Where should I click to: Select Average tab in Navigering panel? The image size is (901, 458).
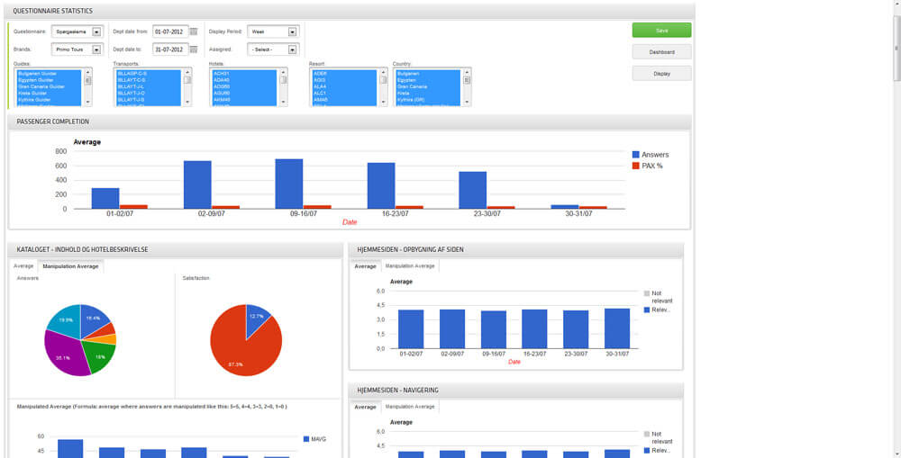(x=365, y=407)
